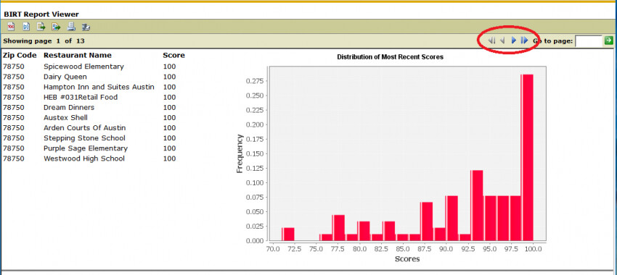Go to the first page arrow
This screenshot has height=275, width=617.
(491, 41)
